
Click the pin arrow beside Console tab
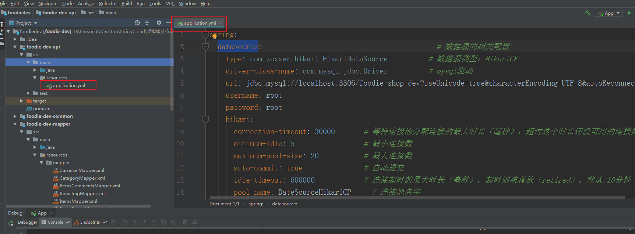click(68, 222)
